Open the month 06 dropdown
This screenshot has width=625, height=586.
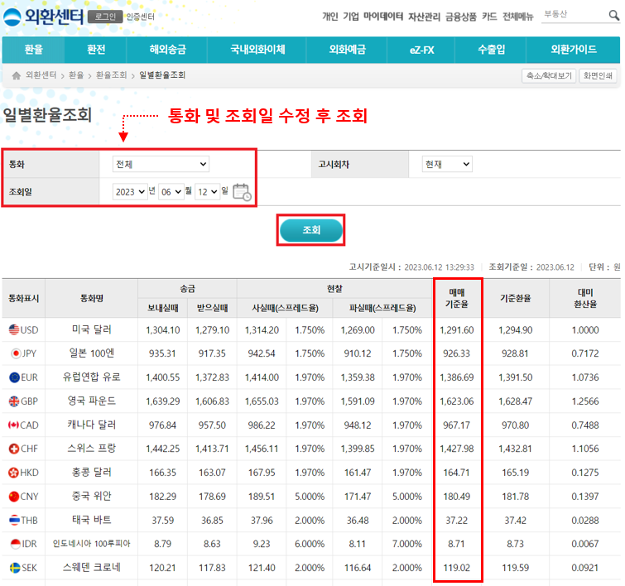[172, 192]
